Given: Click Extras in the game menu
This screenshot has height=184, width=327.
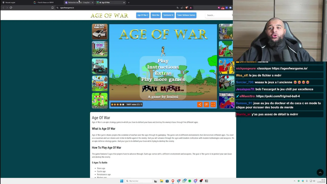Looking at the screenshot, I should [x=163, y=73].
